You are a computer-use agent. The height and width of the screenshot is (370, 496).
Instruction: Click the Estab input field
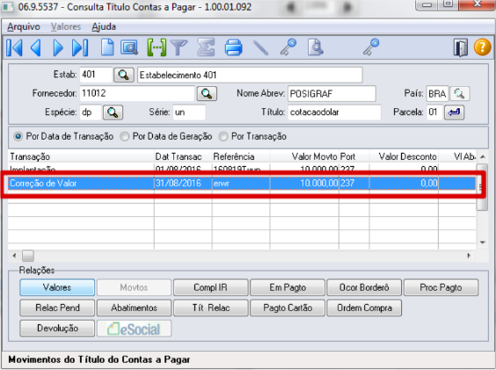tap(96, 75)
